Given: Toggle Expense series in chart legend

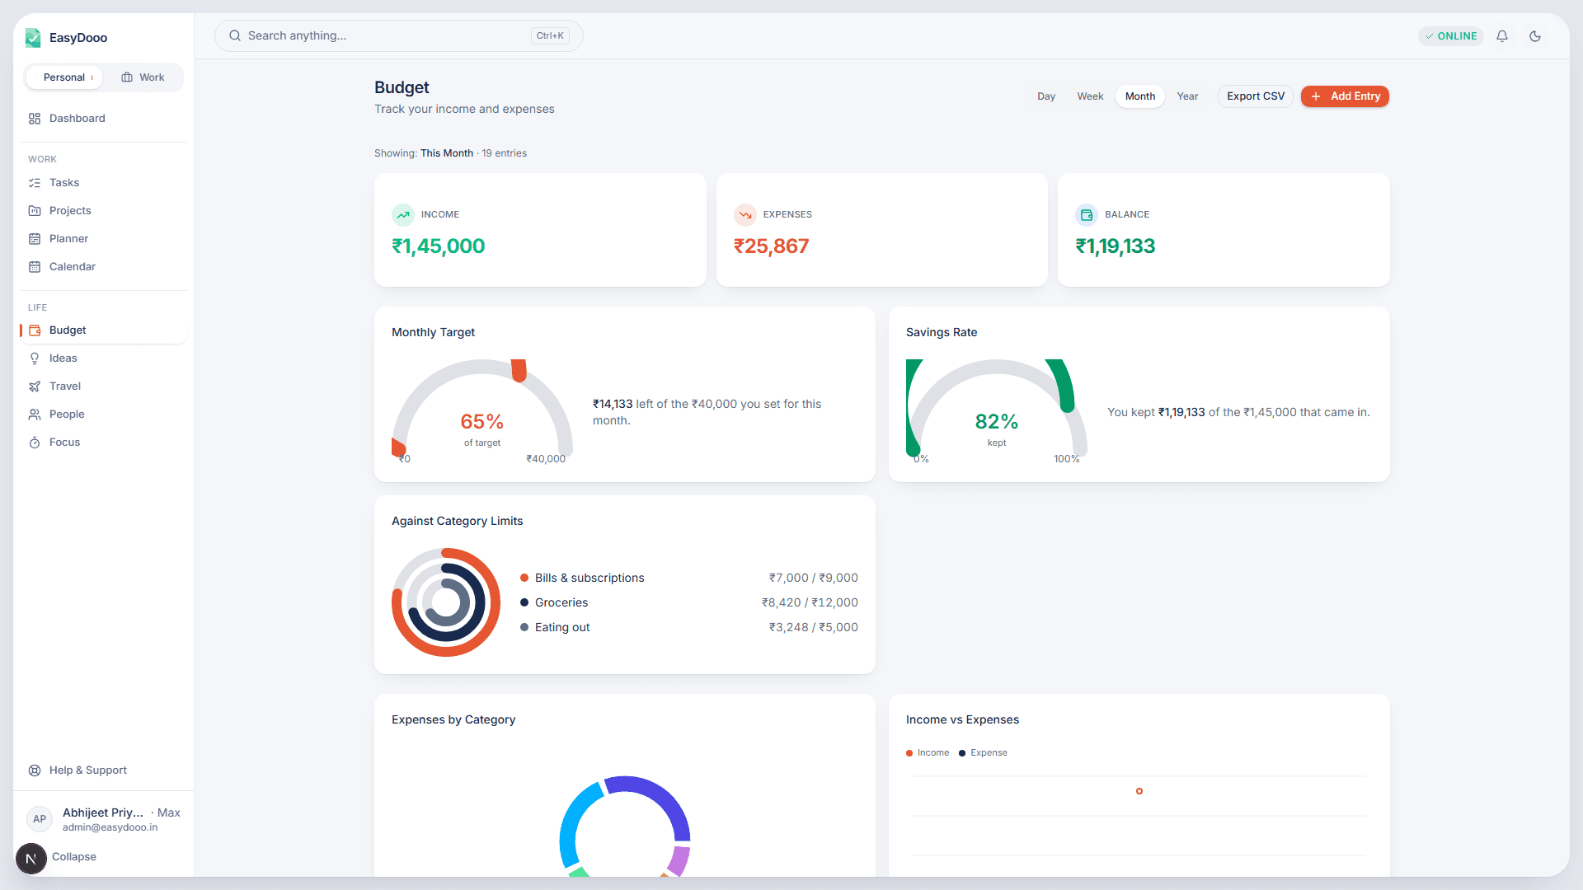Looking at the screenshot, I should pyautogui.click(x=983, y=753).
